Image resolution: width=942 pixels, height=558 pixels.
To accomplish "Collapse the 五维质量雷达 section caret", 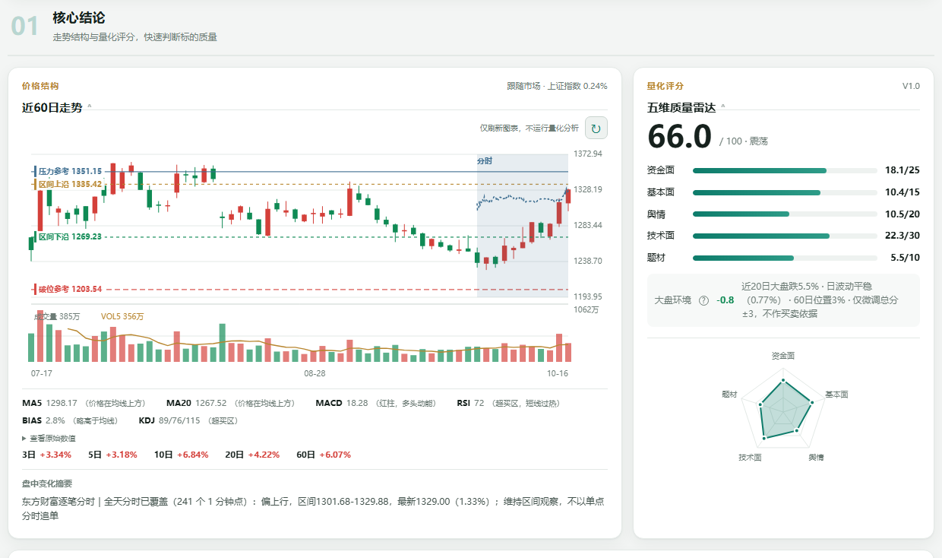I will coord(723,107).
